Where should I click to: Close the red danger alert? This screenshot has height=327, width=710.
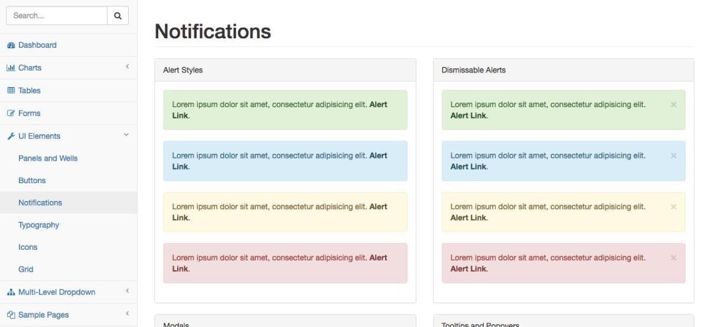point(673,257)
